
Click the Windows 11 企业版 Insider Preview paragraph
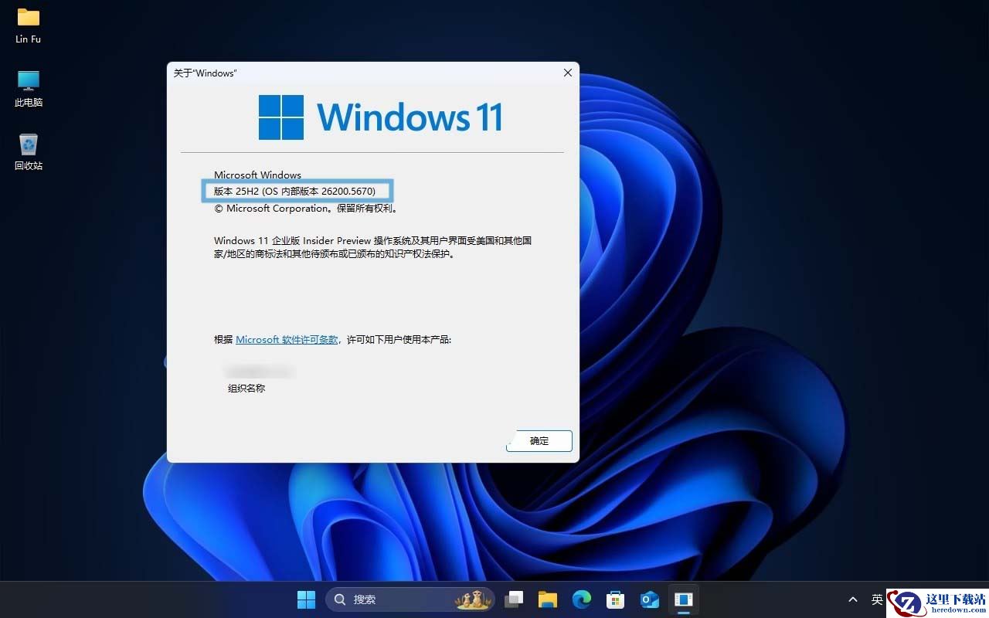[373, 247]
